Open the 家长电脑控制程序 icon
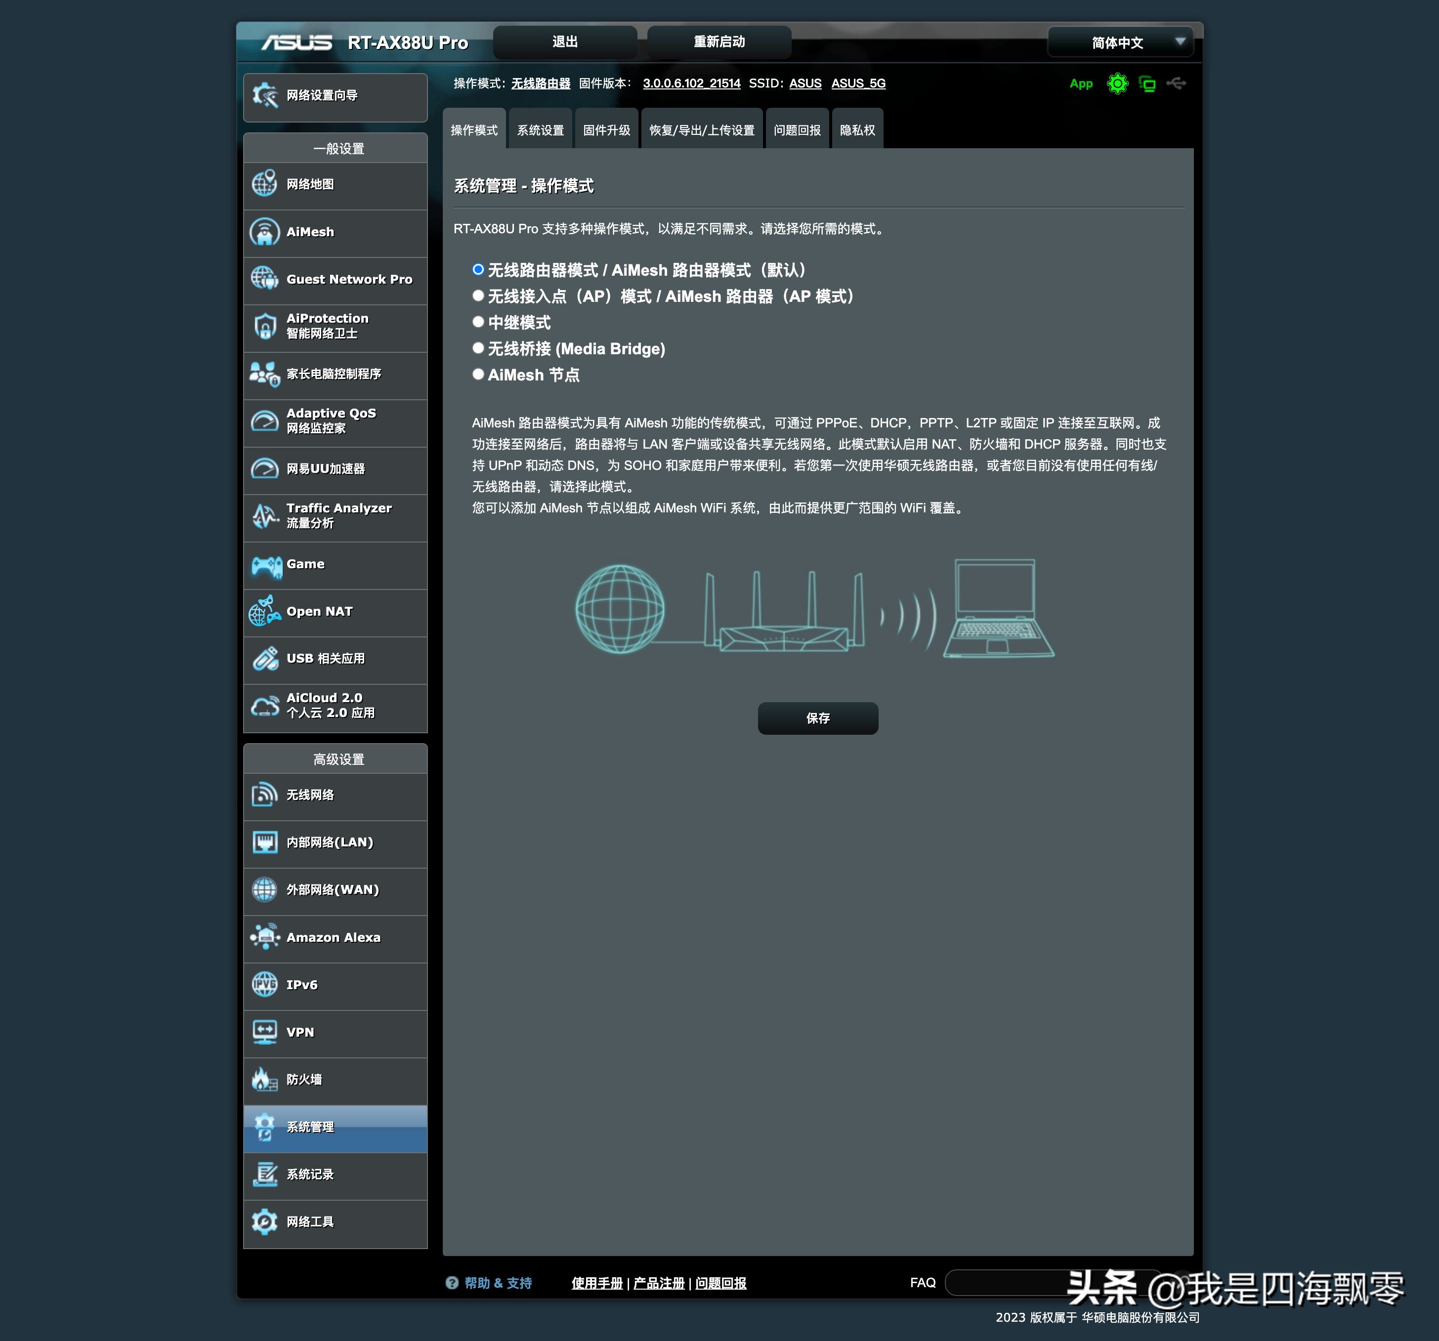This screenshot has width=1439, height=1341. (264, 374)
